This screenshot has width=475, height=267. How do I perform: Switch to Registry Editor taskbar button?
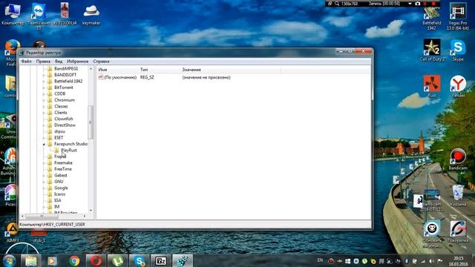[x=183, y=260]
